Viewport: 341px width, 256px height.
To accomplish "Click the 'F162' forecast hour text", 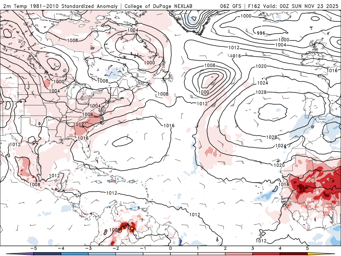I will [254, 6].
